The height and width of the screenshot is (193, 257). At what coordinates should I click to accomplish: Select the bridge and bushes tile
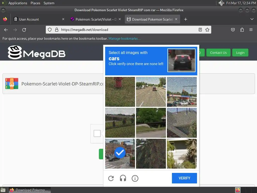coord(120,123)
